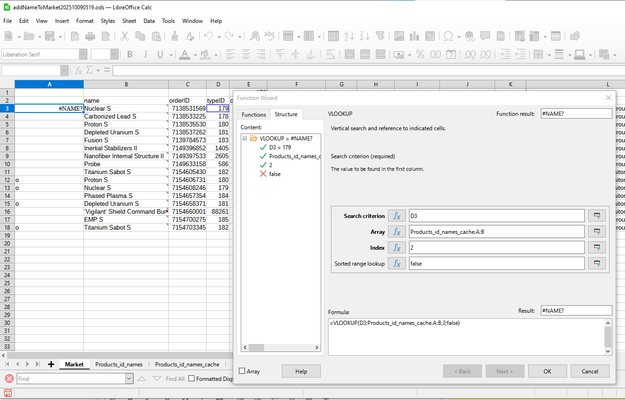Viewport: 625px width, 400px height.
Task: Expand the Find field dropdown arrow
Action: (129, 379)
